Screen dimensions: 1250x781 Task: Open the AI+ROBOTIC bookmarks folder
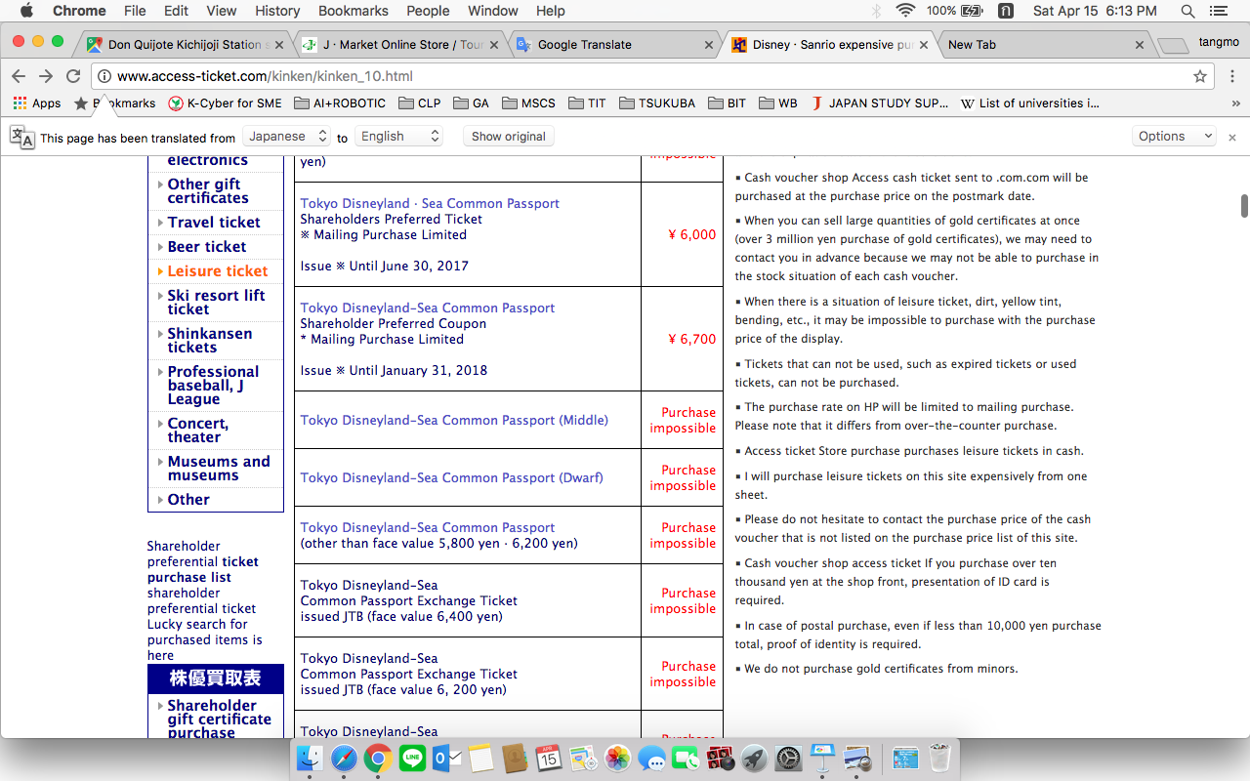(x=341, y=103)
